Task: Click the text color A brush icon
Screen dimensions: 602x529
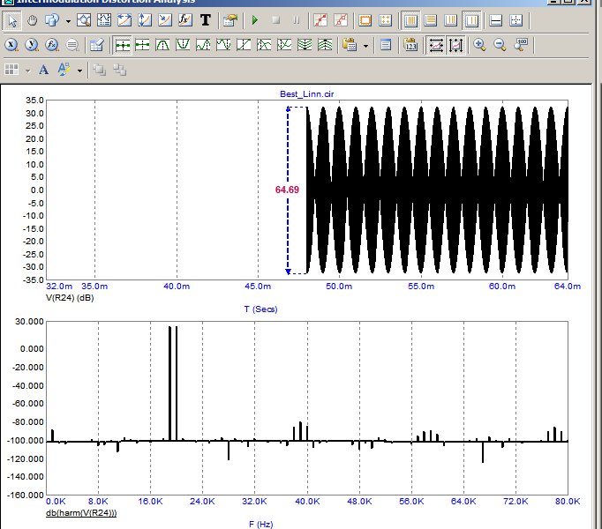Action: pos(64,70)
